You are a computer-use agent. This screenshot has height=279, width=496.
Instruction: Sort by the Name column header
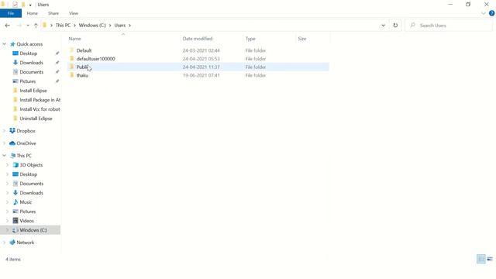[x=75, y=39]
